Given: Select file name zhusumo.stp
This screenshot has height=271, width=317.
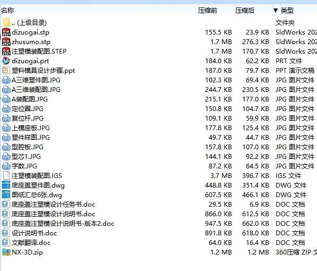Looking at the screenshot, I should pos(31,42).
